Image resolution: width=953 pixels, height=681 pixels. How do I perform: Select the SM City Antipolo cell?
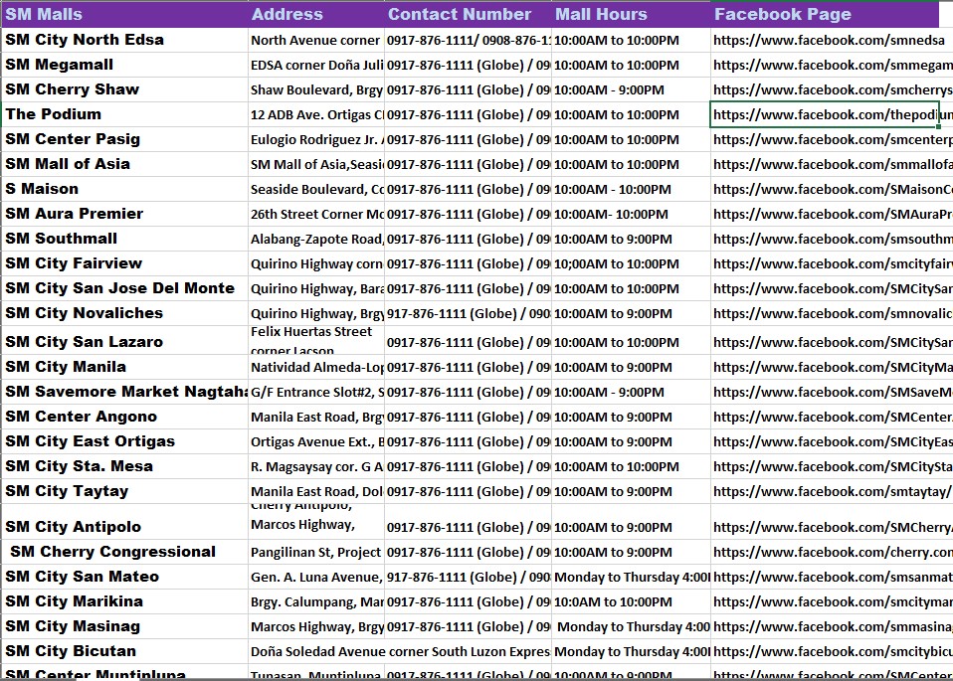coord(124,522)
